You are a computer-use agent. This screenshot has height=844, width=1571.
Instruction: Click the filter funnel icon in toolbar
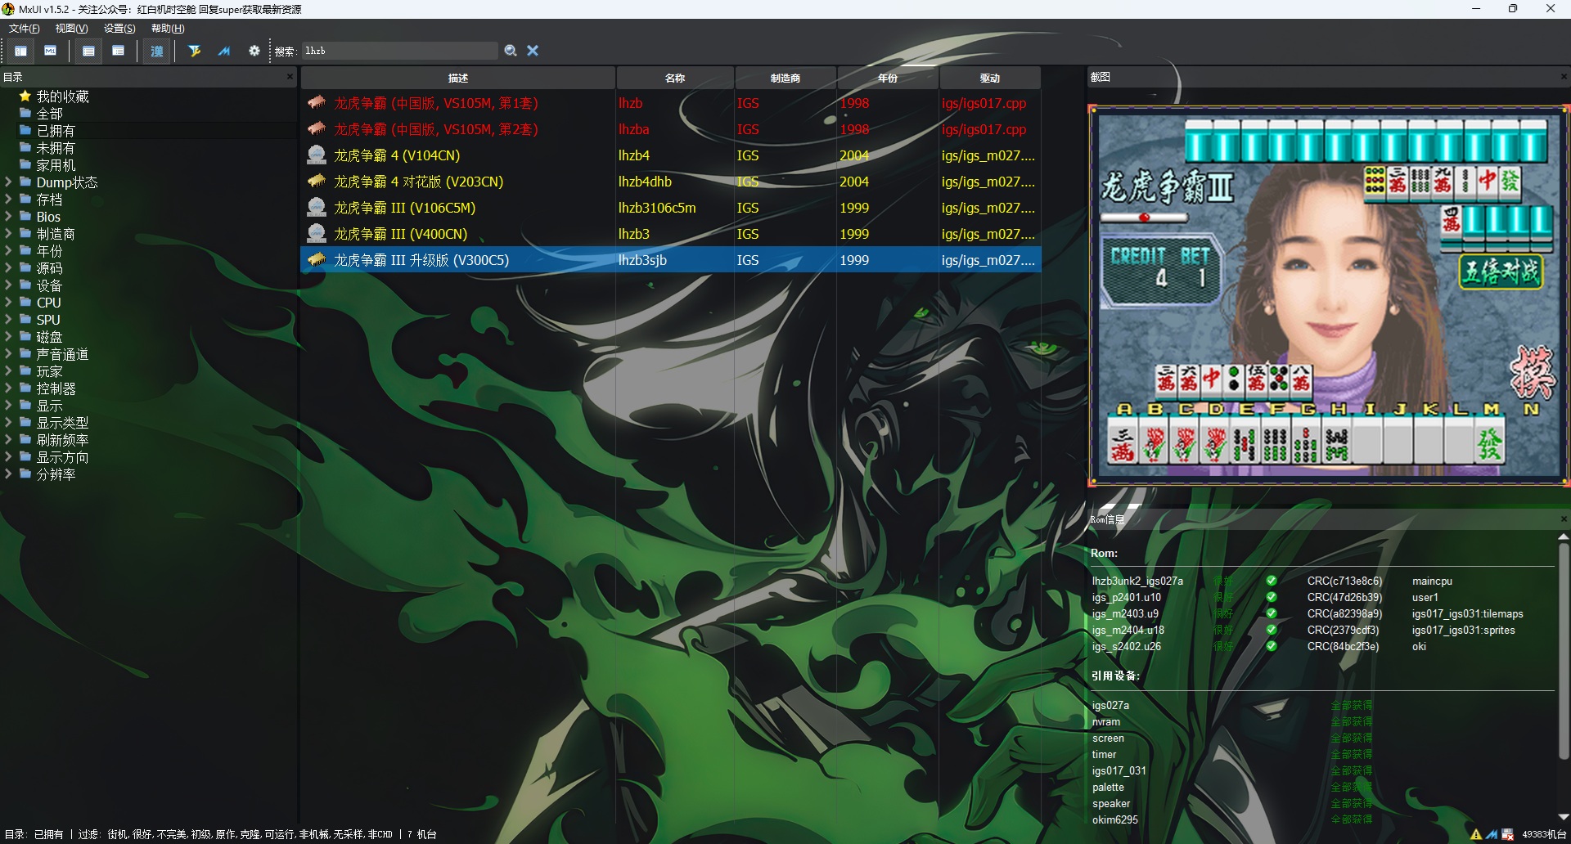(194, 51)
